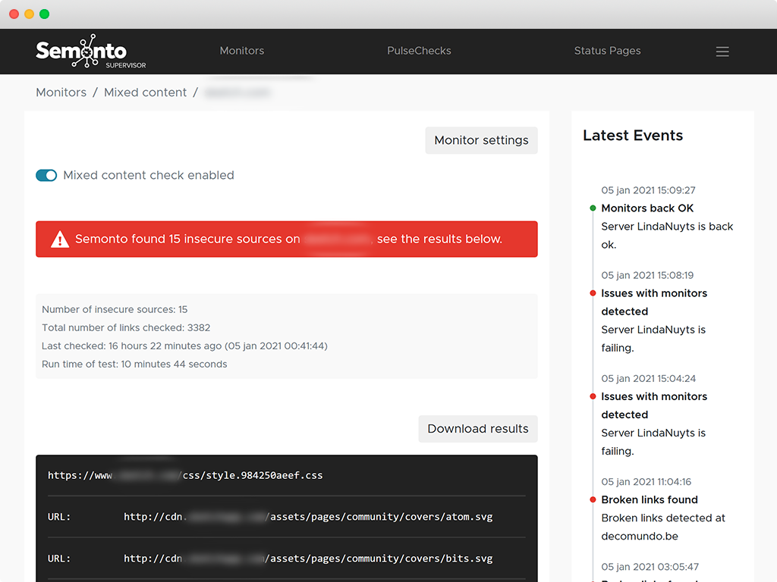The image size is (777, 582).
Task: Click the Semonto Supervisor logo
Action: [x=90, y=52]
